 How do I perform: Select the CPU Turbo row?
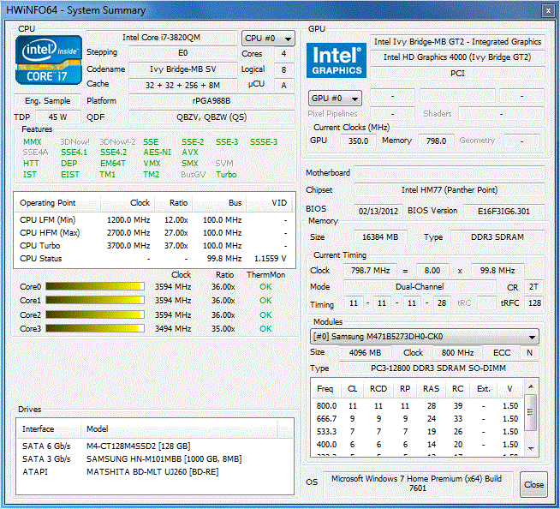coord(154,246)
